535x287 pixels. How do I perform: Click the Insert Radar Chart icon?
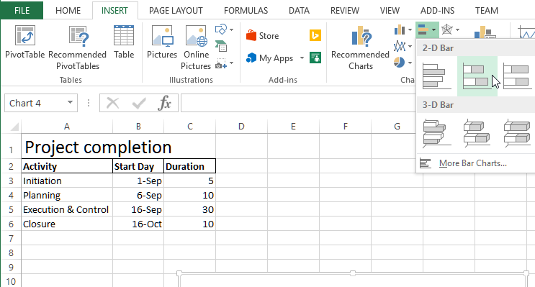(447, 29)
